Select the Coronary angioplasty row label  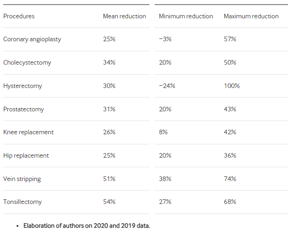point(32,39)
